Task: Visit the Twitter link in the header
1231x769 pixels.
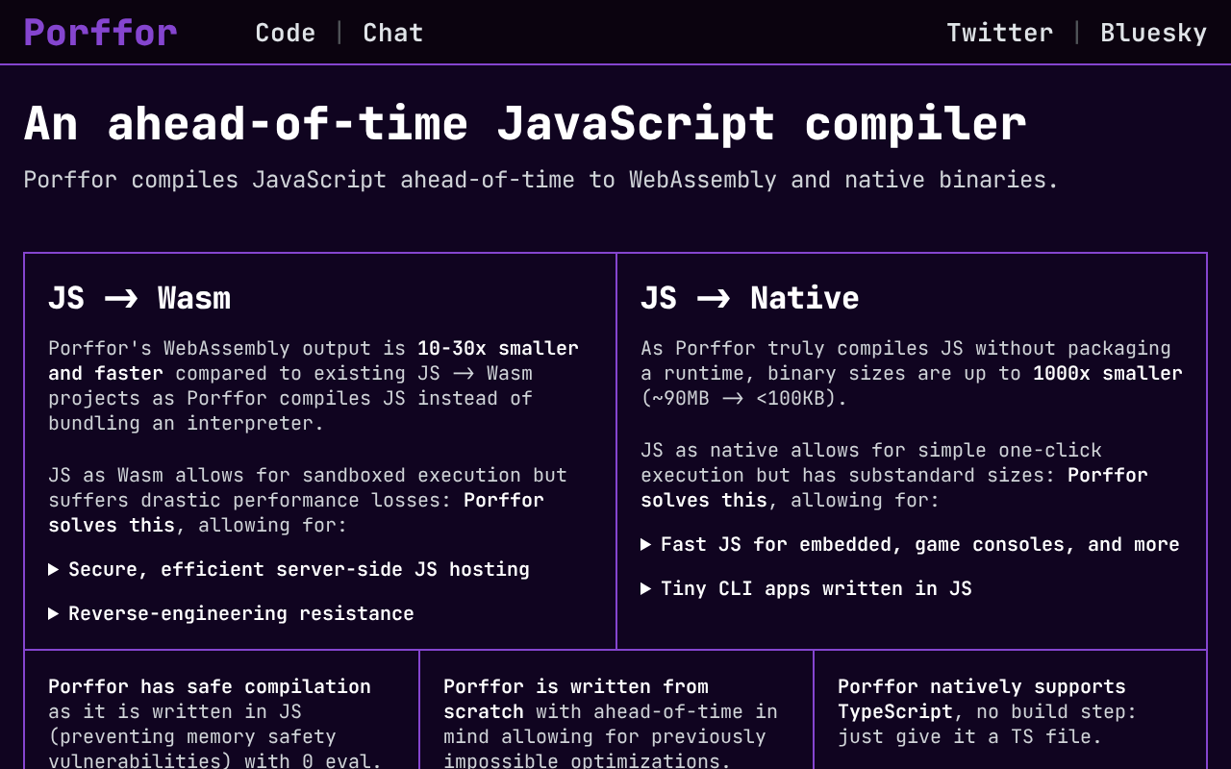Action: tap(1000, 33)
